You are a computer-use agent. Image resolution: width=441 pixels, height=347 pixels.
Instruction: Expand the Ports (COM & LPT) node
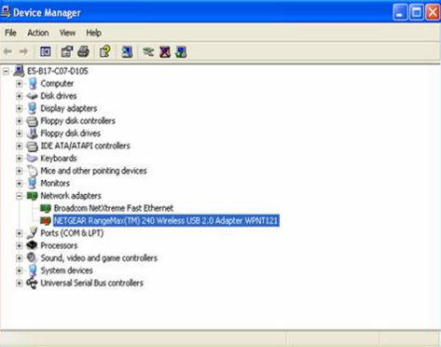(19, 233)
